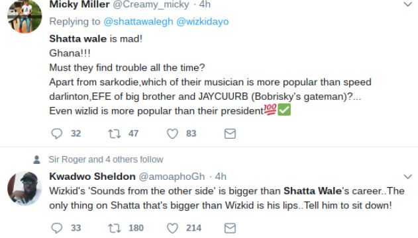View 'Sir Roger and 4 others follow'
Image resolution: width=418 pixels, height=238 pixels.
click(106, 159)
